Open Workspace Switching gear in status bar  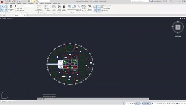point(165,104)
